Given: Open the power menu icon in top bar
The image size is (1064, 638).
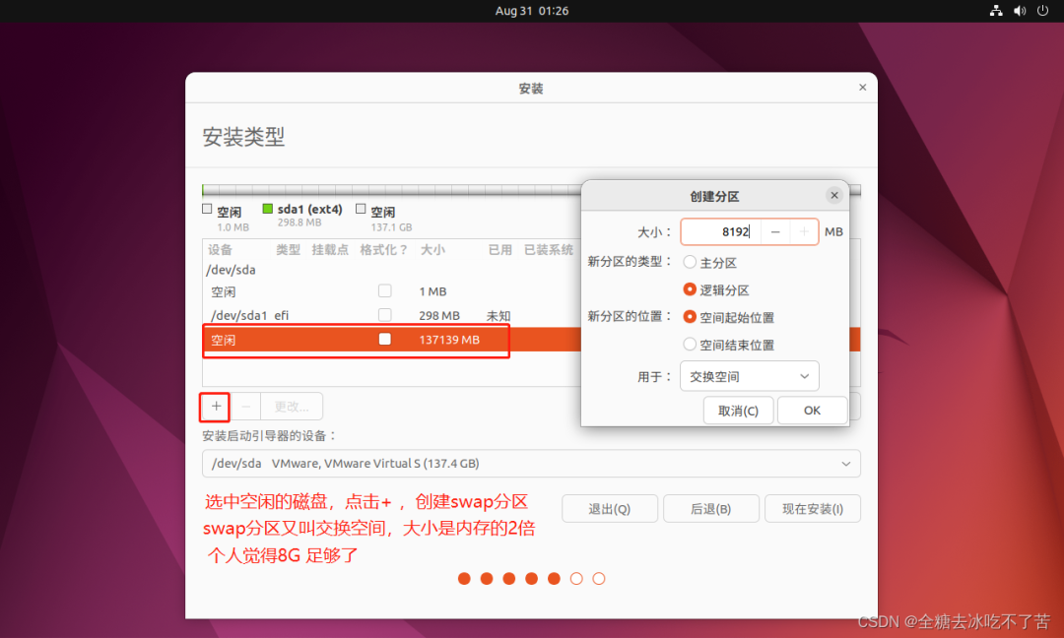Looking at the screenshot, I should 1041,11.
